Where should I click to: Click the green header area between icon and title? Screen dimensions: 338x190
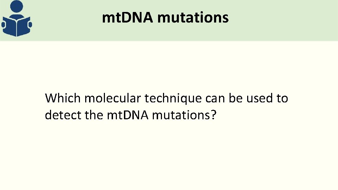pos(67,19)
